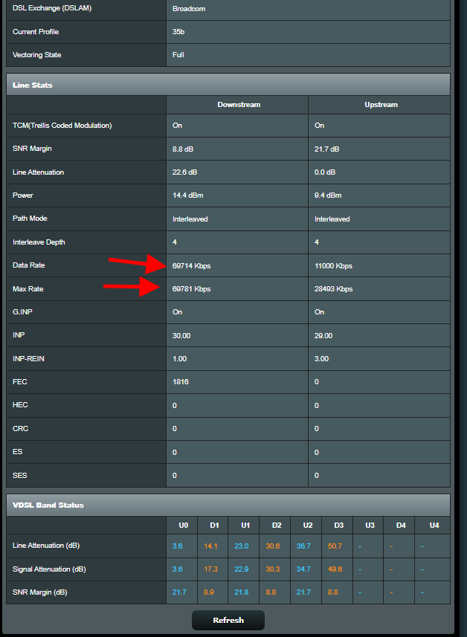Image resolution: width=467 pixels, height=637 pixels.
Task: Click the U1 Line Attenuation value 23.0
Action: coord(241,546)
